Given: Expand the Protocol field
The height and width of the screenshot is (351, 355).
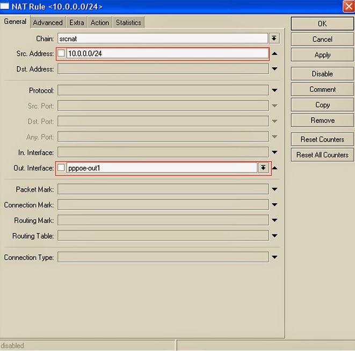Looking at the screenshot, I should 274,90.
